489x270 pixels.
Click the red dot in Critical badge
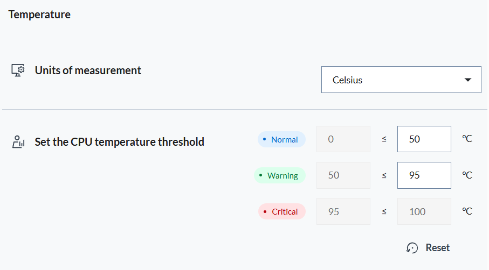265,211
